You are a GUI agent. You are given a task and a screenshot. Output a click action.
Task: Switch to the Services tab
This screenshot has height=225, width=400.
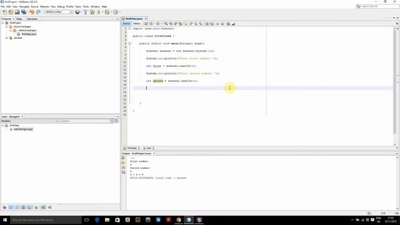[x=32, y=19]
